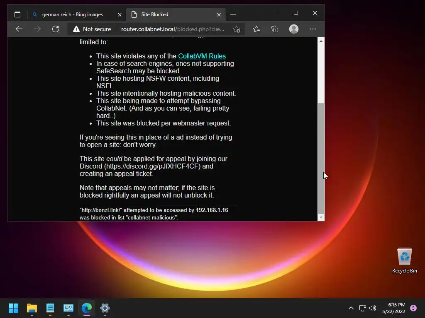
Task: Open the tab actions menu icon
Action: (x=17, y=14)
